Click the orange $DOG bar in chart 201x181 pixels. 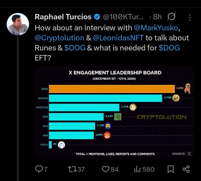(x=111, y=89)
